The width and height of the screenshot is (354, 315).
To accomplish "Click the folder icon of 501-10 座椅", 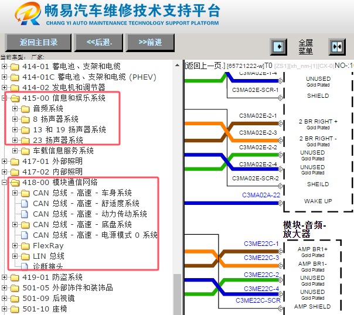I will pos(15,309).
